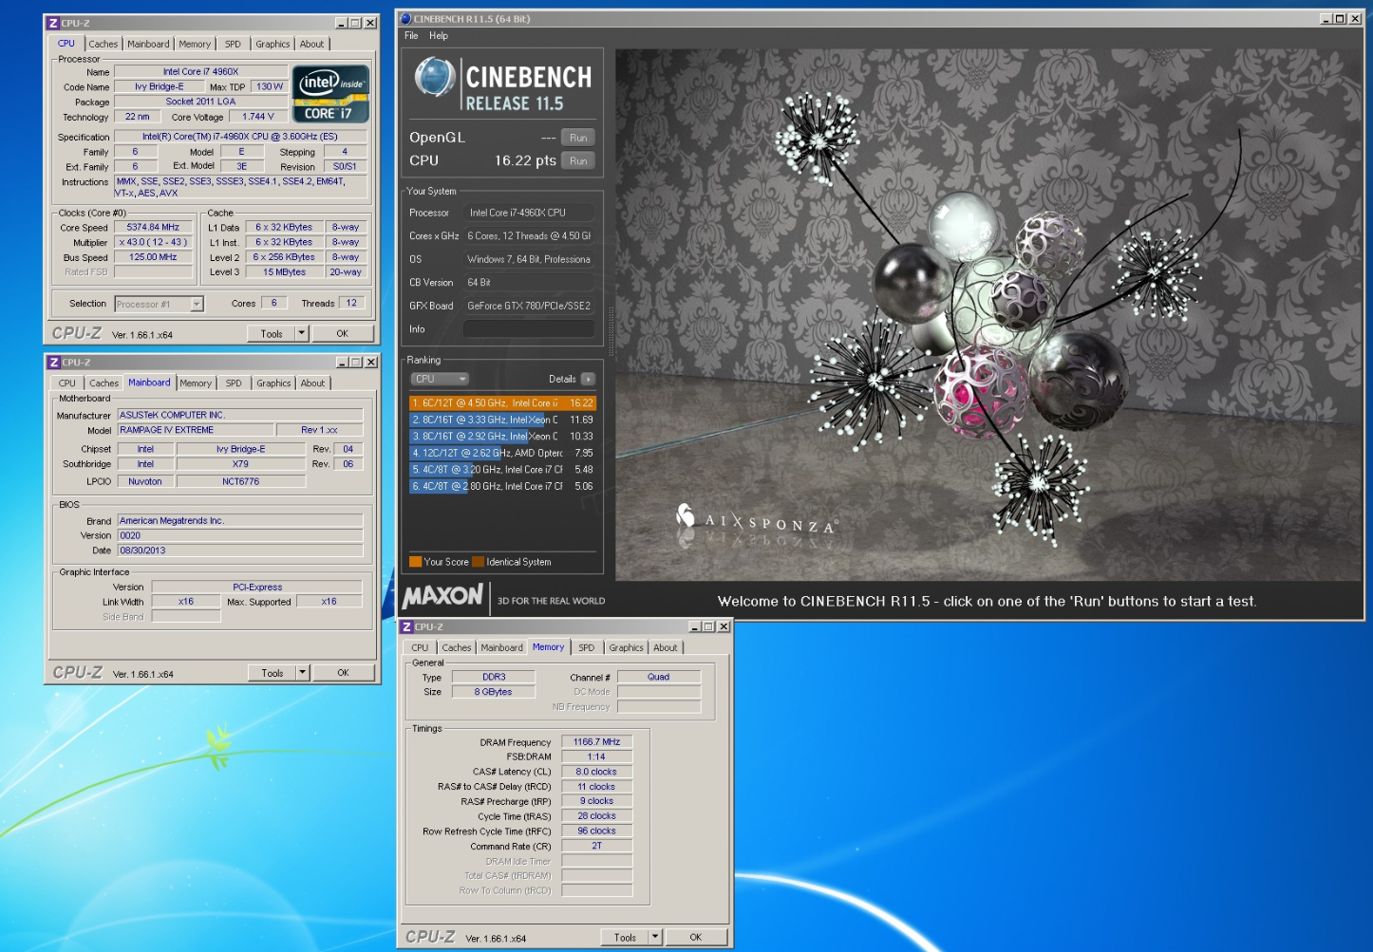This screenshot has width=1373, height=952.
Task: Click the BIOS date 08/30/2013 field
Action: click(x=240, y=551)
